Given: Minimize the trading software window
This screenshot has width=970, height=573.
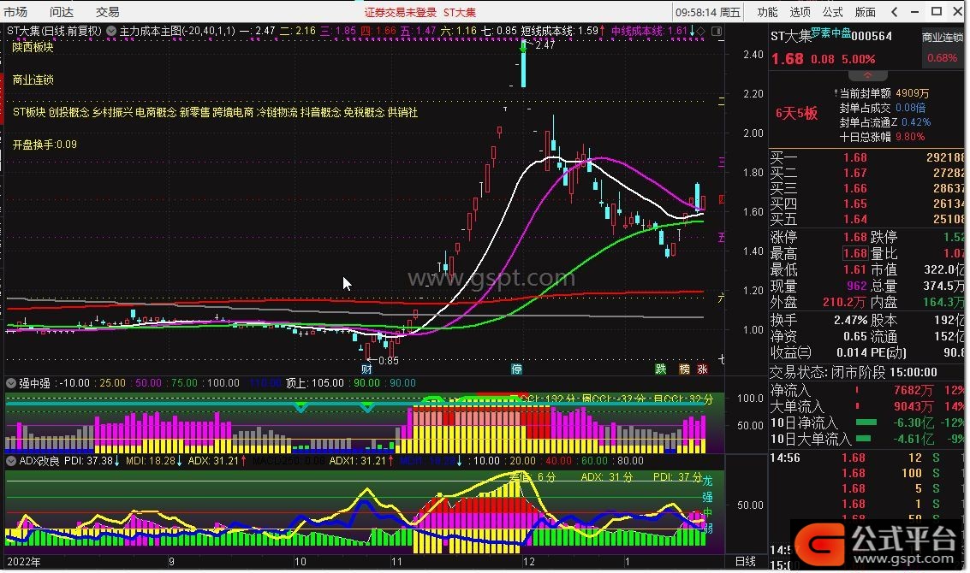Looking at the screenshot, I should tap(915, 12).
